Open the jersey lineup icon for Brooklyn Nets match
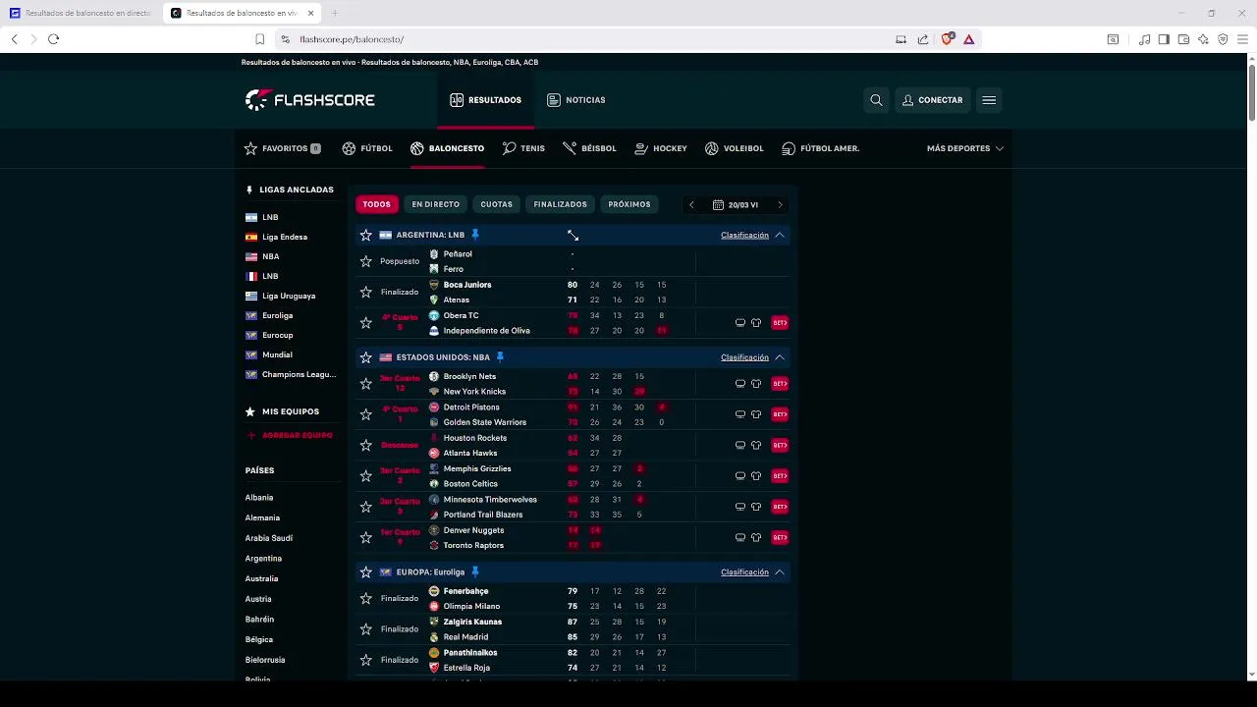 pos(756,384)
